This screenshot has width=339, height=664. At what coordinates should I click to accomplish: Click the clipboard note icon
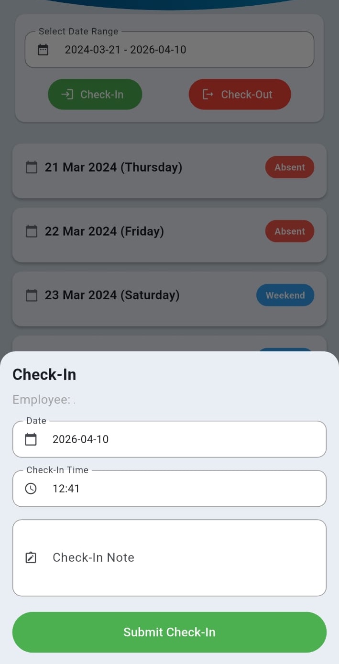[x=31, y=557]
